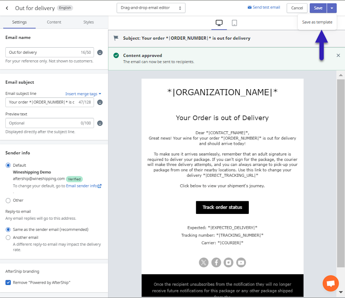This screenshot has height=298, width=345.
Task: Switch to the Content tab
Action: click(54, 22)
